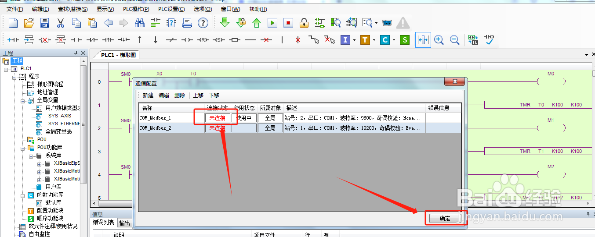Cut selection with the scissors icon
This screenshot has width=595, height=237.
coord(60,23)
